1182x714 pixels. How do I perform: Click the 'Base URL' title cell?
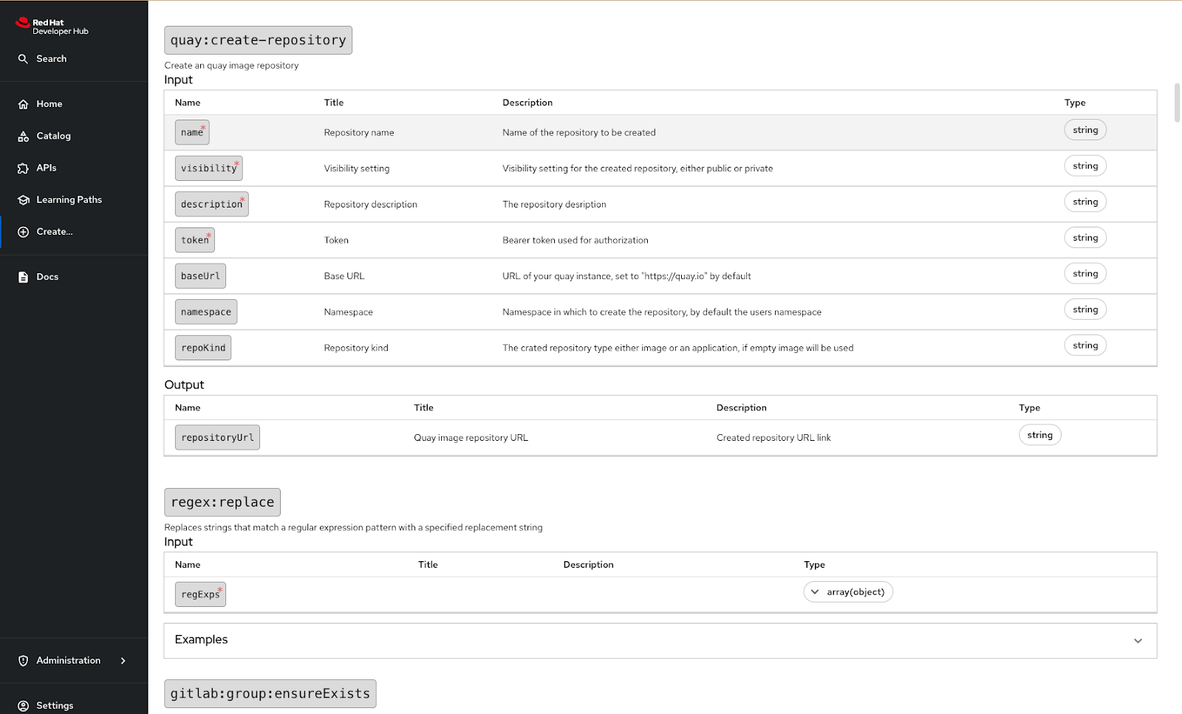tap(344, 276)
